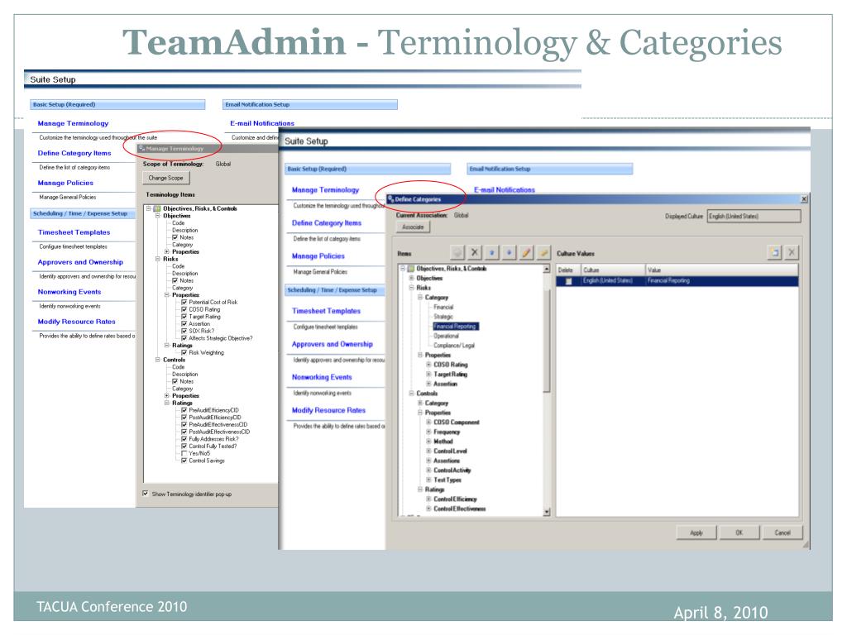Select the Financial Reporting tree item

point(456,326)
